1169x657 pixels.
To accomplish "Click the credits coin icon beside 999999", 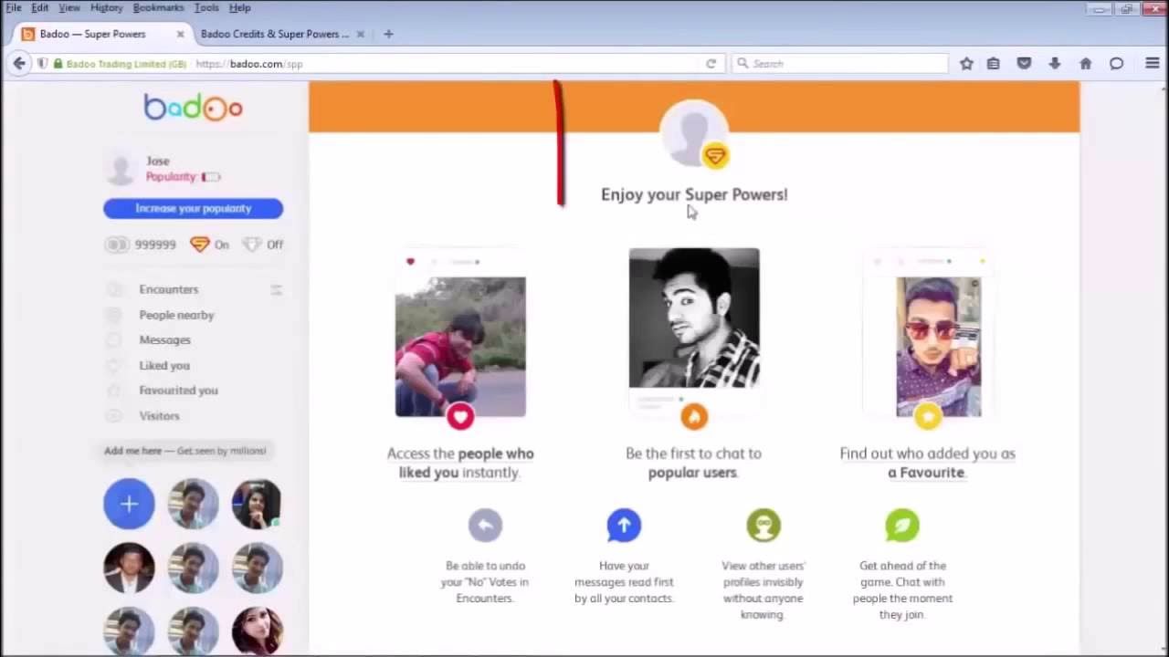I will click(x=117, y=245).
